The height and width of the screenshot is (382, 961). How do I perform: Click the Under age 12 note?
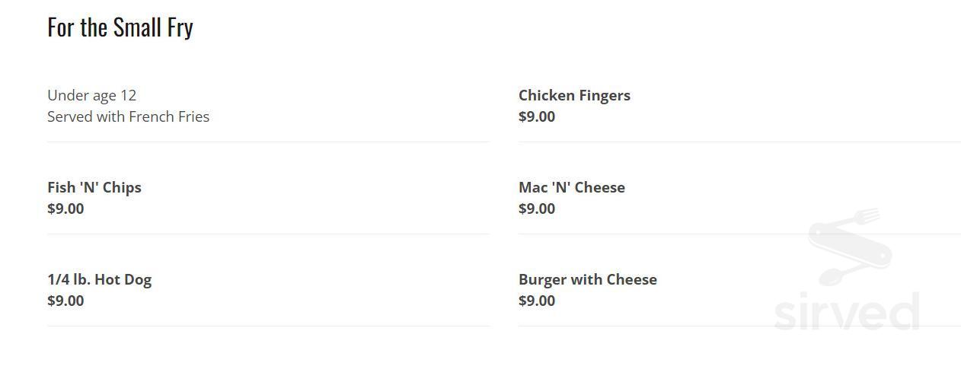(x=91, y=95)
